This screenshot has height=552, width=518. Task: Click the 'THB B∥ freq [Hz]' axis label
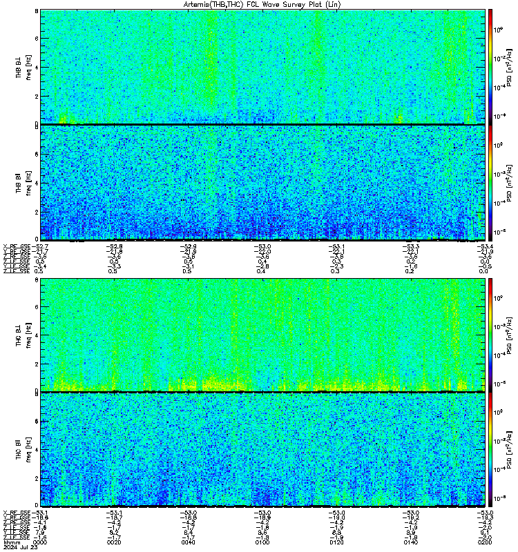point(23,183)
